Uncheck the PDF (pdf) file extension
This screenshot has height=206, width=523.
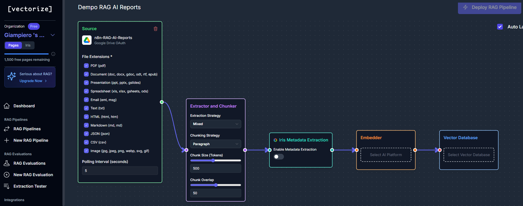(x=86, y=66)
